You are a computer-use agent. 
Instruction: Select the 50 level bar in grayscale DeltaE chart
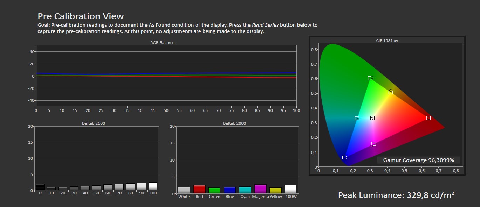tap(96, 188)
